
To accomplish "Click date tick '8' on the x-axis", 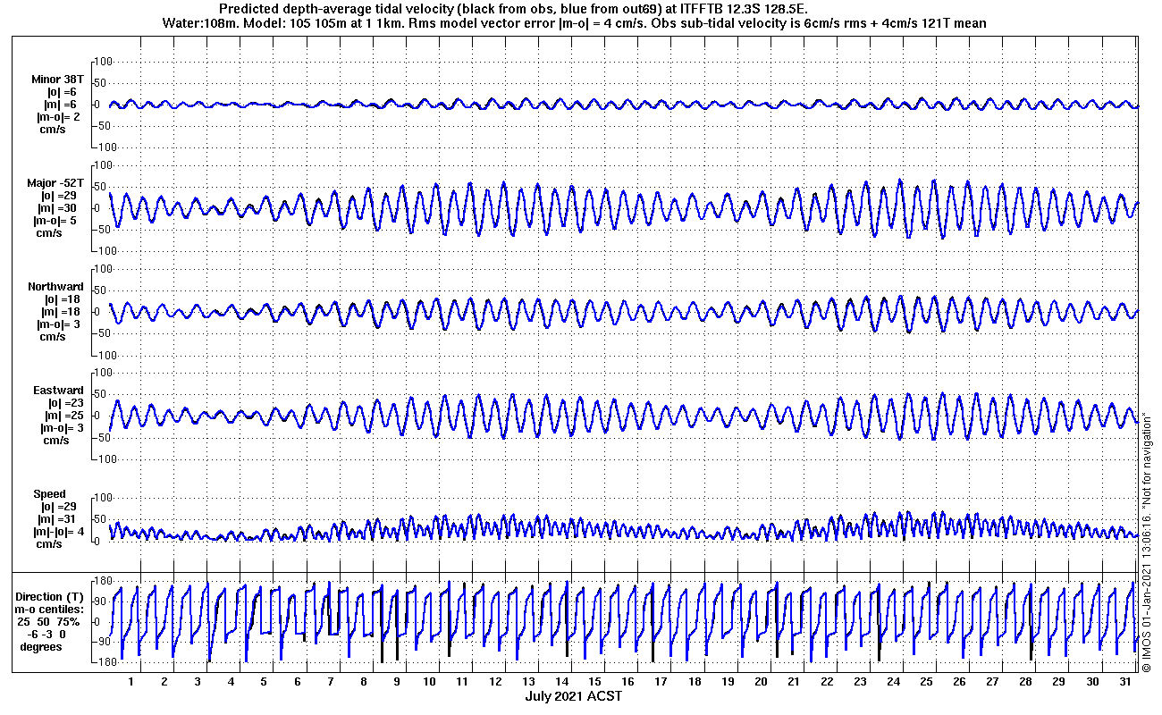I will click(x=363, y=682).
